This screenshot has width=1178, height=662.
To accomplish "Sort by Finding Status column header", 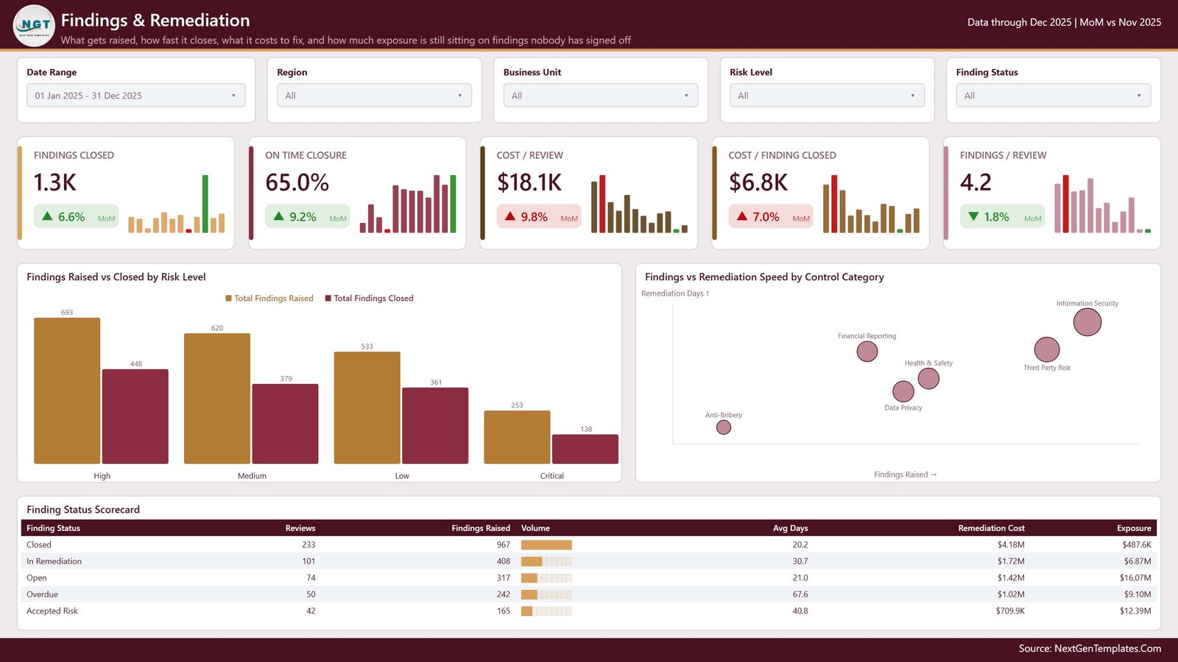I will click(53, 528).
